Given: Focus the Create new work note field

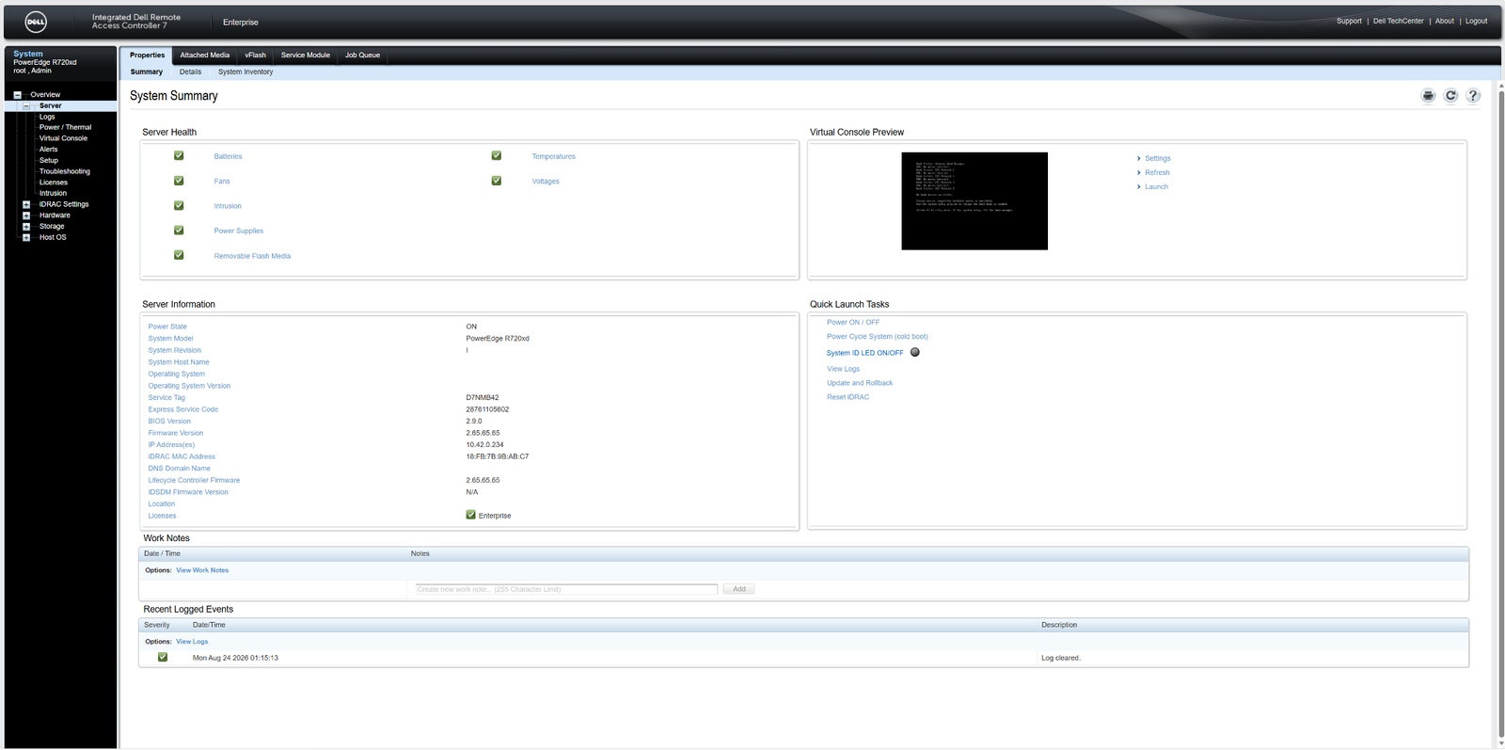Looking at the screenshot, I should (566, 589).
